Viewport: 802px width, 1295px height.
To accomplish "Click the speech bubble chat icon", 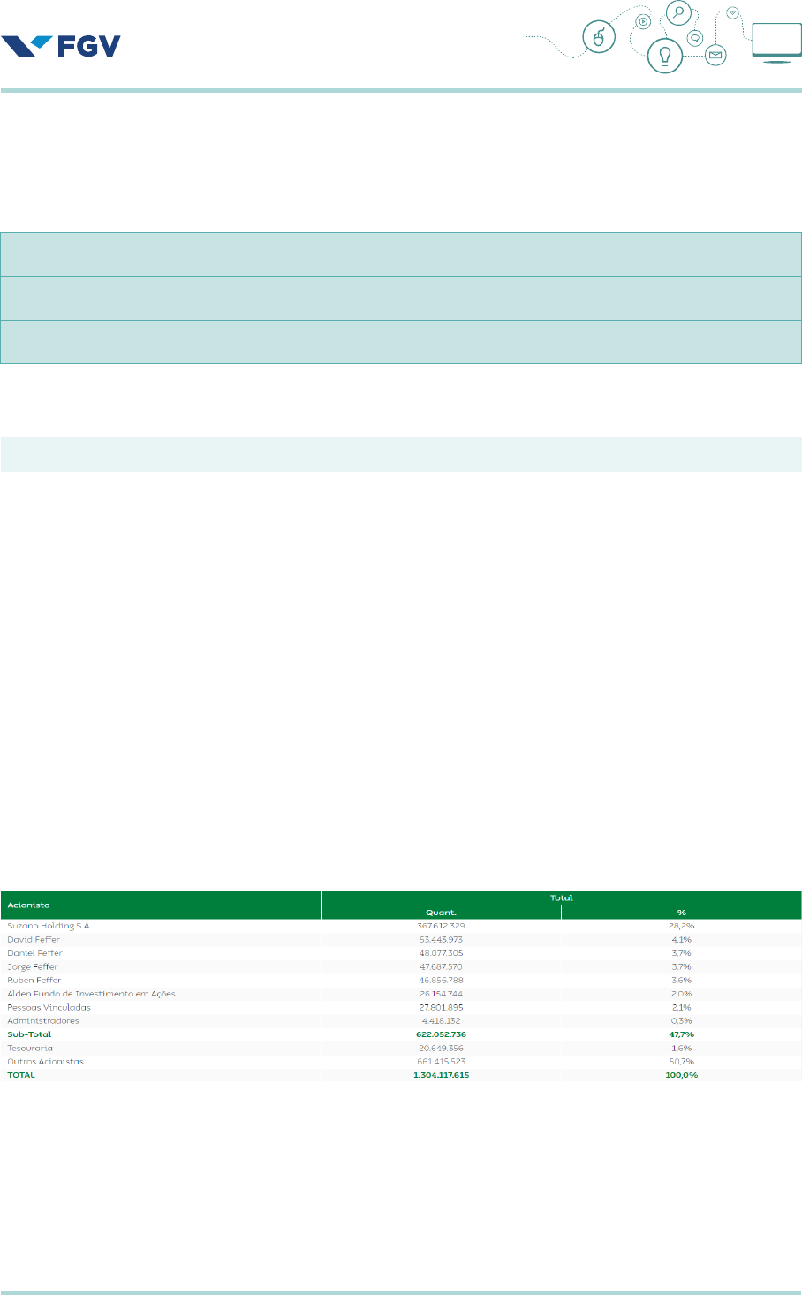I will tap(695, 38).
